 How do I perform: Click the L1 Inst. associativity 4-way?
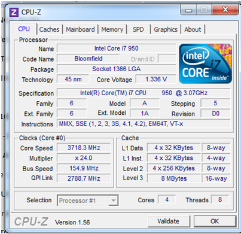point(216,158)
